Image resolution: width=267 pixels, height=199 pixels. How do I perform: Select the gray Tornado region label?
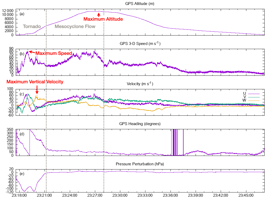32,26
